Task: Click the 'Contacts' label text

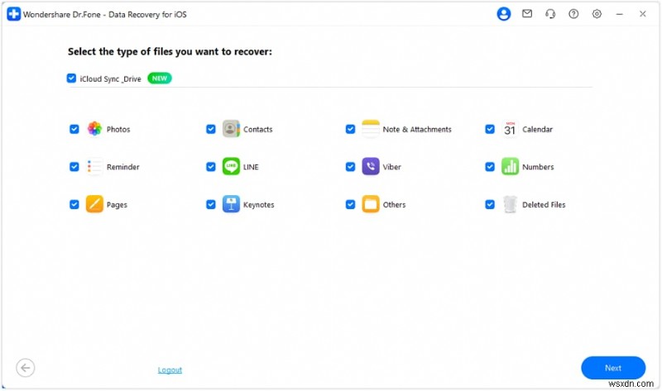Action: pos(258,129)
